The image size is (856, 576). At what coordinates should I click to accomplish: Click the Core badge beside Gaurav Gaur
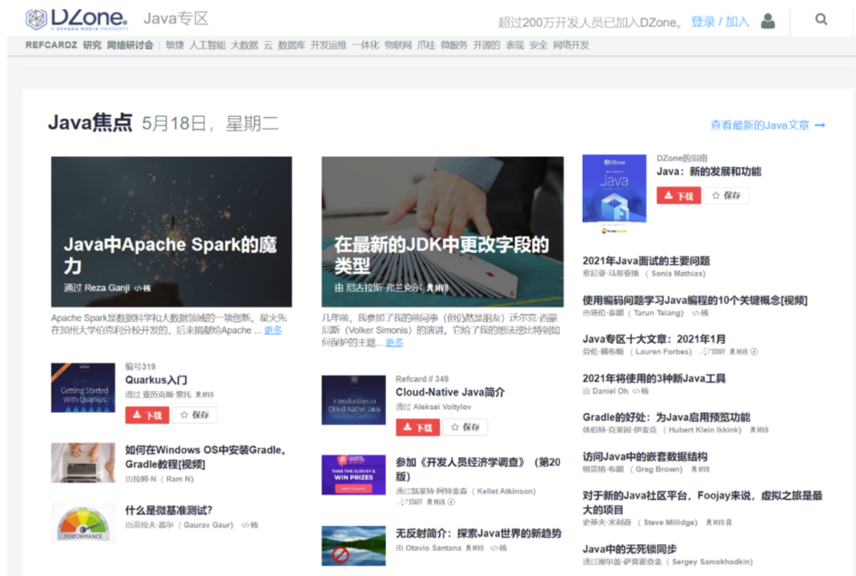pyautogui.click(x=250, y=525)
